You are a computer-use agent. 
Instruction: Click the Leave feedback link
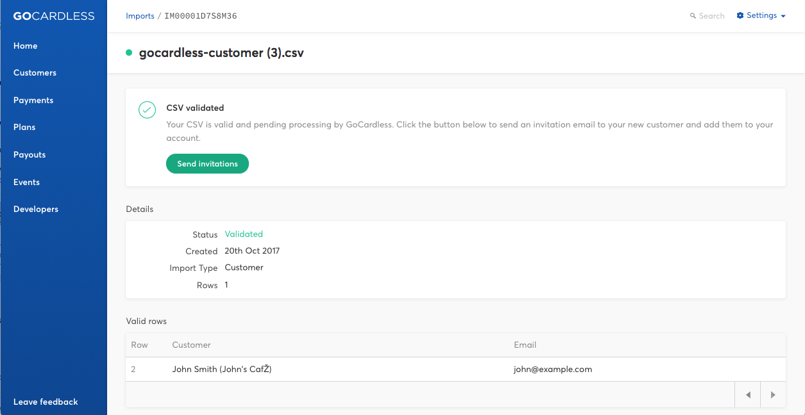(46, 402)
